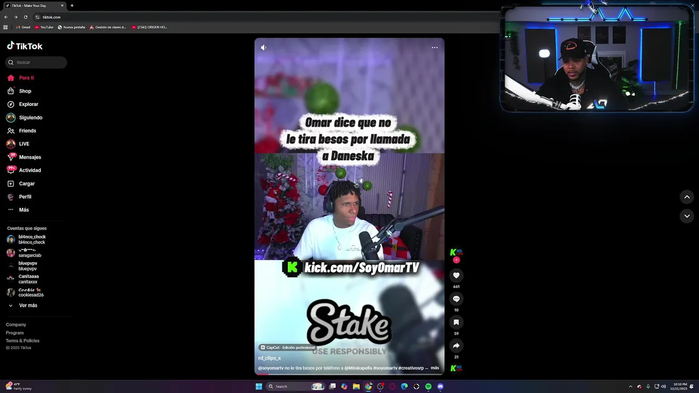Open the Nueva pestaña bookmark
Viewport: 699px width, 393px height.
pos(72,27)
